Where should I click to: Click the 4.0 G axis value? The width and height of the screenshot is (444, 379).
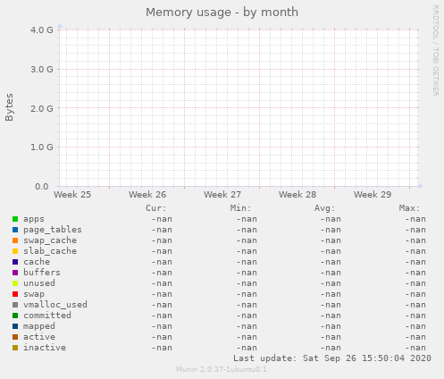(x=42, y=30)
